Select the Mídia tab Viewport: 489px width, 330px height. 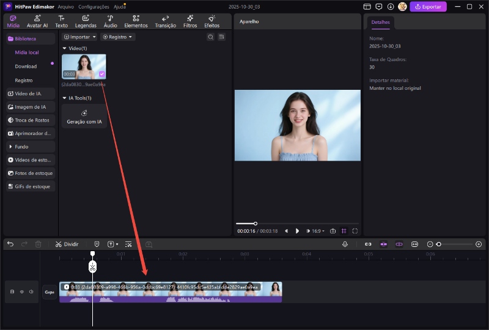click(x=13, y=21)
